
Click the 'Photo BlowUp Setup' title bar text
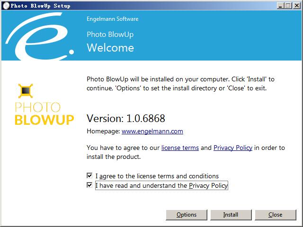pos(40,6)
